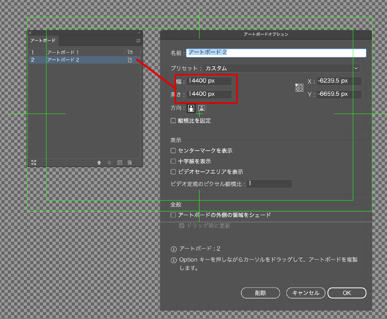Click the orientation icon for アートボード 1
The height and width of the screenshot is (319, 387).
[130, 52]
